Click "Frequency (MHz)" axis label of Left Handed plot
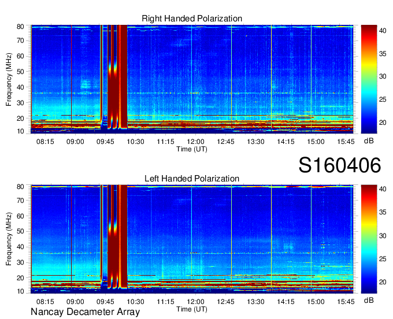The height and width of the screenshot is (319, 393). pos(9,239)
